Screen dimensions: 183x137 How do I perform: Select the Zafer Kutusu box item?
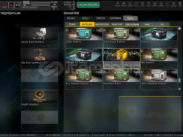(x=84, y=38)
